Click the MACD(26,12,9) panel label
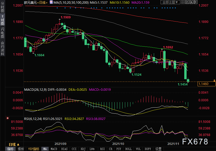216x151 pixels. (x=35, y=90)
